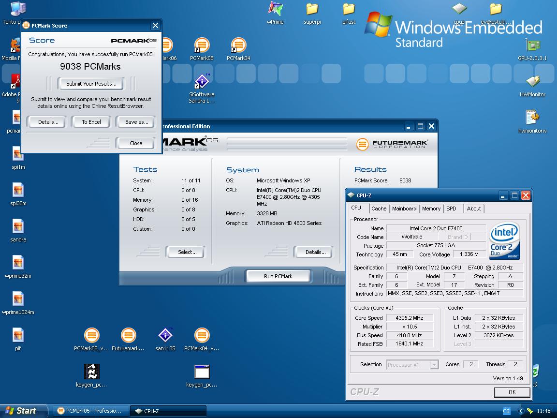This screenshot has height=418, width=557.
Task: Export results with To Excel button
Action: pyautogui.click(x=91, y=122)
